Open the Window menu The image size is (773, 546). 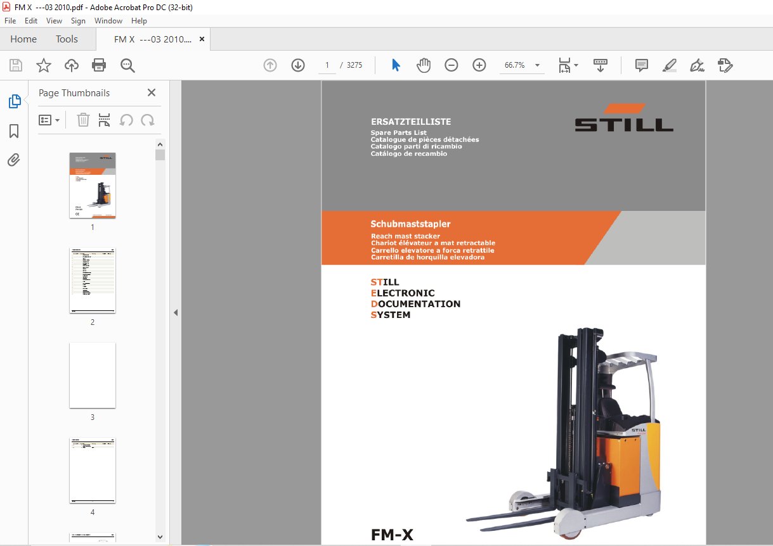click(108, 21)
